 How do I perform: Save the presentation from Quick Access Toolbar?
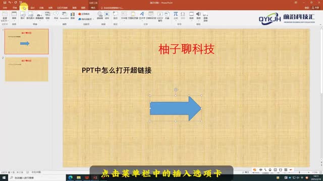pyautogui.click(x=5, y=3)
